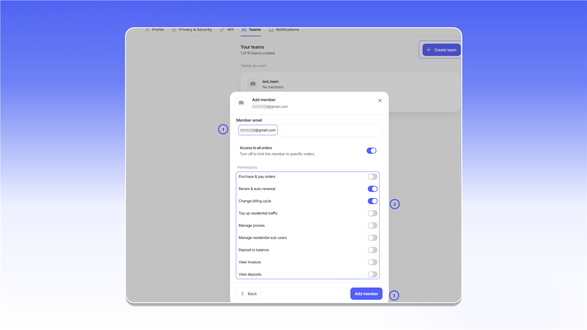
Task: Disable Access to all orders toggle
Action: click(371, 151)
